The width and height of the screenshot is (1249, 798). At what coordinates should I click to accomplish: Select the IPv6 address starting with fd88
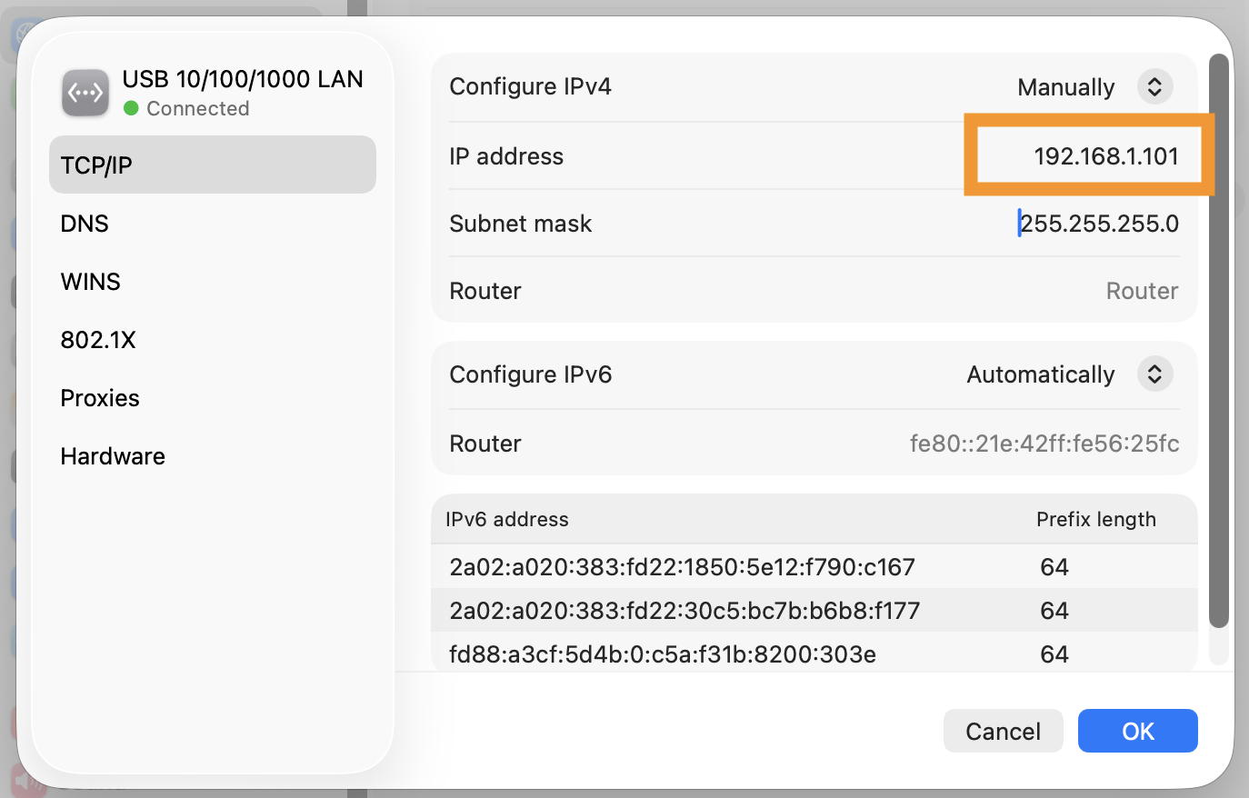[x=663, y=654]
